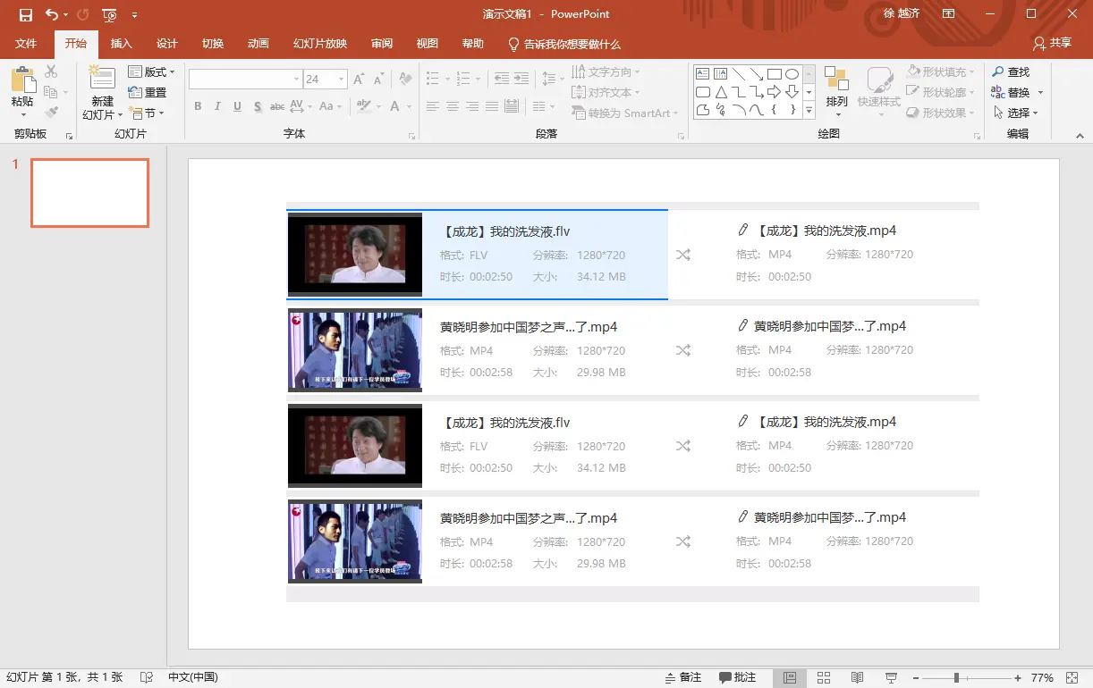The height and width of the screenshot is (688, 1093).
Task: Toggle center text alignment
Action: click(453, 106)
